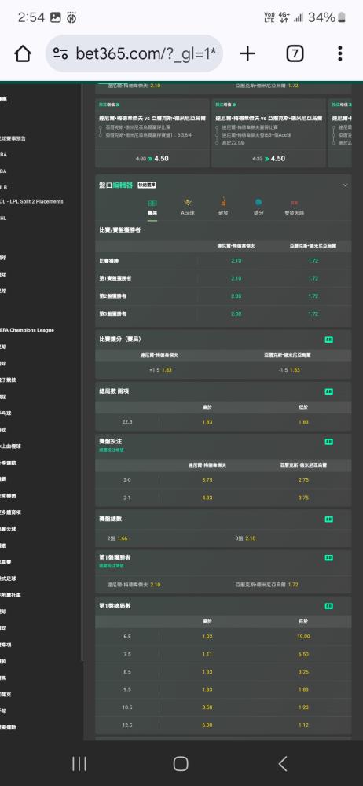The image size is (363, 786).
Task: Tap the Chrome home icon
Action: point(23,53)
